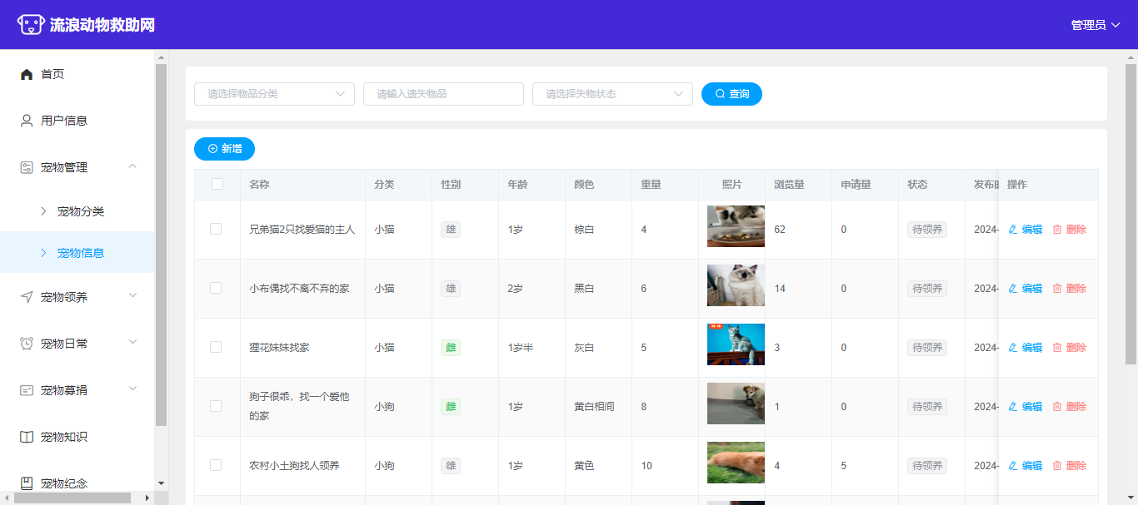
Task: Open 宠物分类 in the sidebar
Action: click(80, 211)
